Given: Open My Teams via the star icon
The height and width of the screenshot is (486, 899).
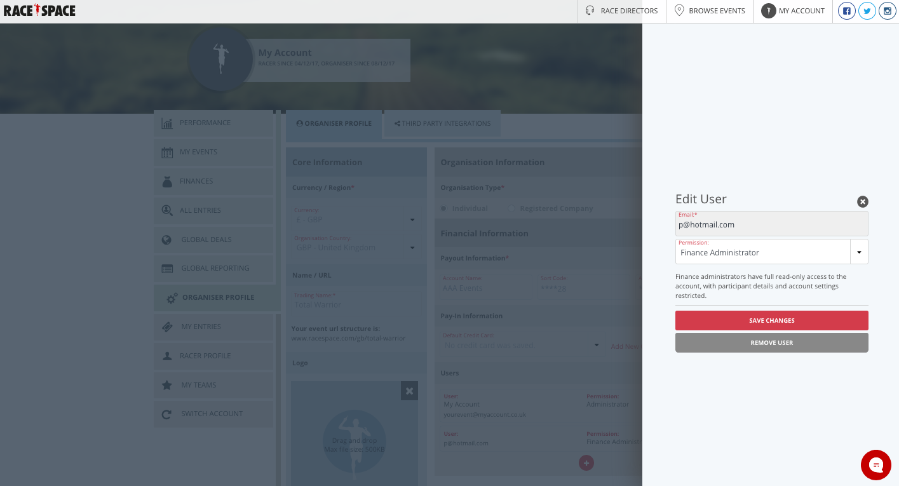Looking at the screenshot, I should pos(166,385).
